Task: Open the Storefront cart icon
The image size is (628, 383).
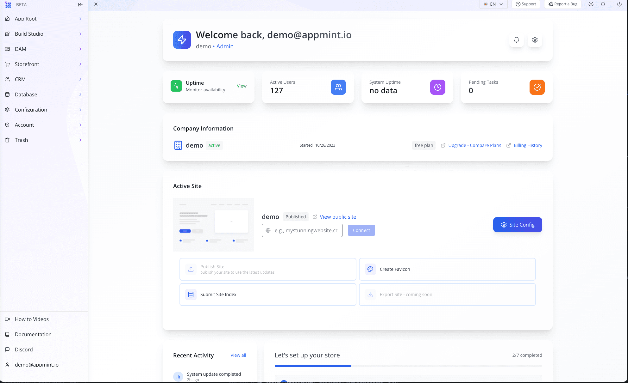Action: pos(8,64)
